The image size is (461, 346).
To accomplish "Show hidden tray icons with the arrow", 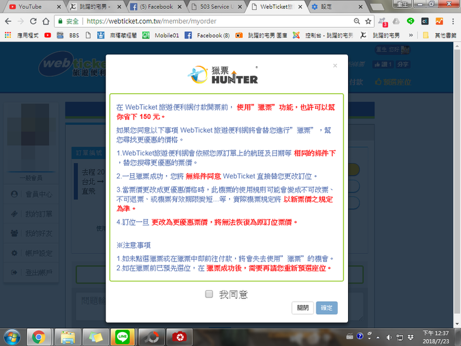I will 378,337.
